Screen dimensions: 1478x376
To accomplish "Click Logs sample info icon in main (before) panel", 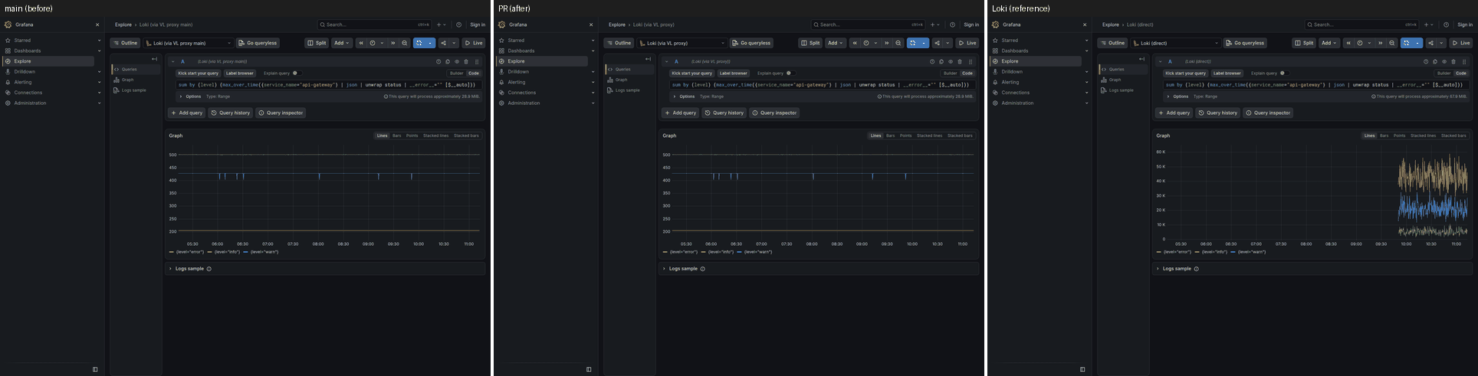I will [209, 269].
